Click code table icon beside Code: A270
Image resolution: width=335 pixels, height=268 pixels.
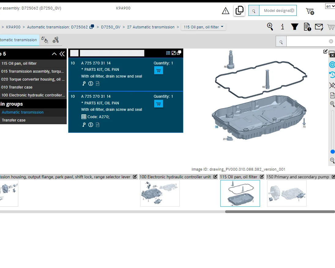pos(84,117)
